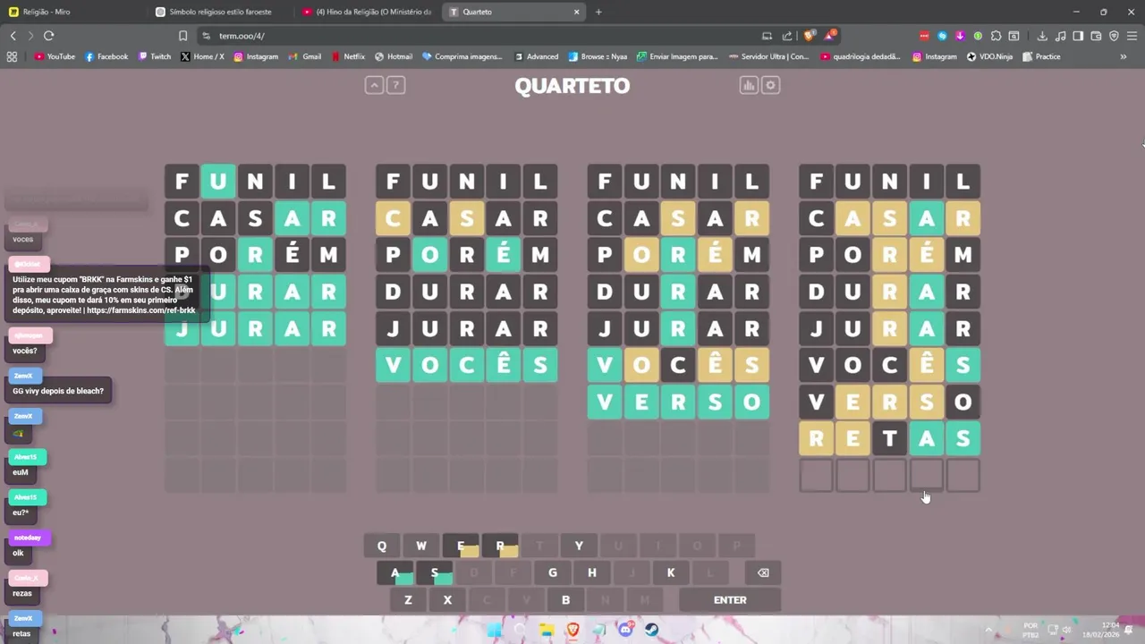Open the apps grid icon in bookmarks bar
The image size is (1145, 644).
(12, 56)
